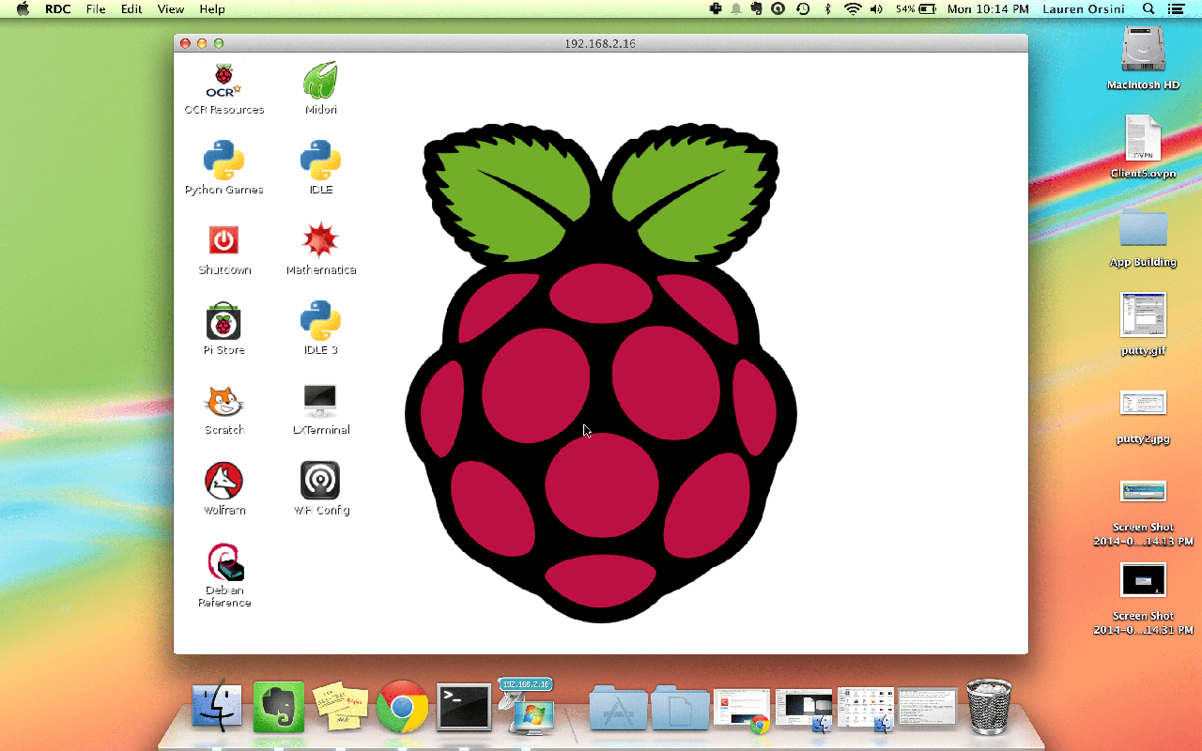Open the OCR Resources desktop icon
Viewport: 1202px width, 751px height.
(223, 82)
